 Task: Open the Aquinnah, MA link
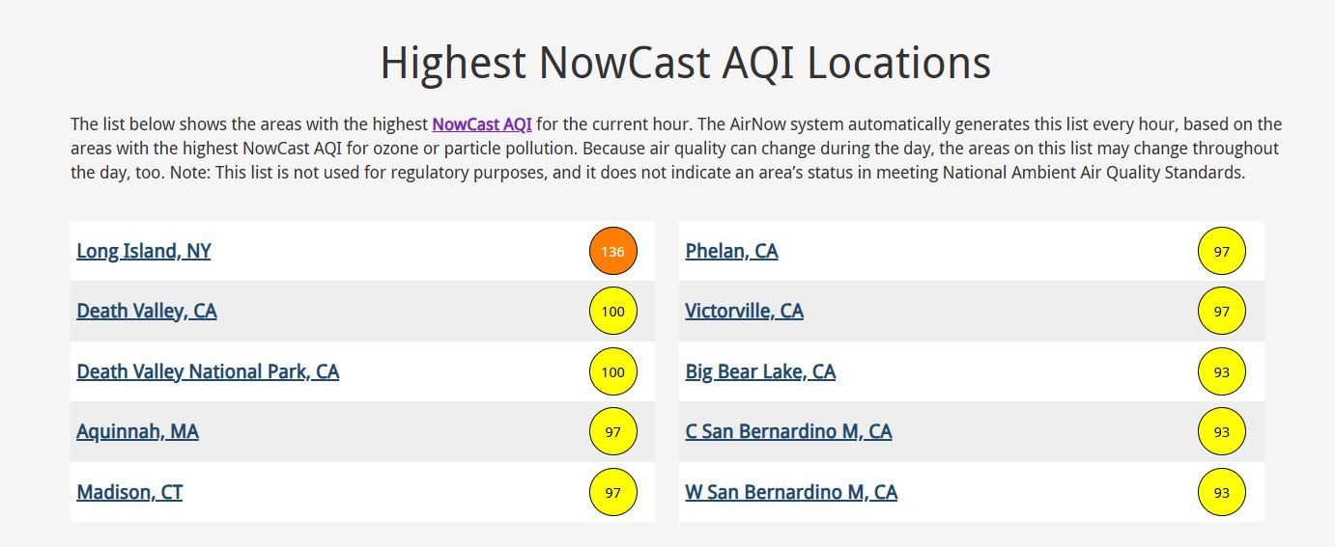point(138,432)
